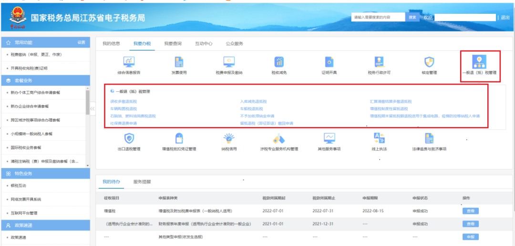Viewport: 515px width, 246px height.
Task: Open 汇算清缴结算多缴退抵税 link
Action: click(x=391, y=101)
